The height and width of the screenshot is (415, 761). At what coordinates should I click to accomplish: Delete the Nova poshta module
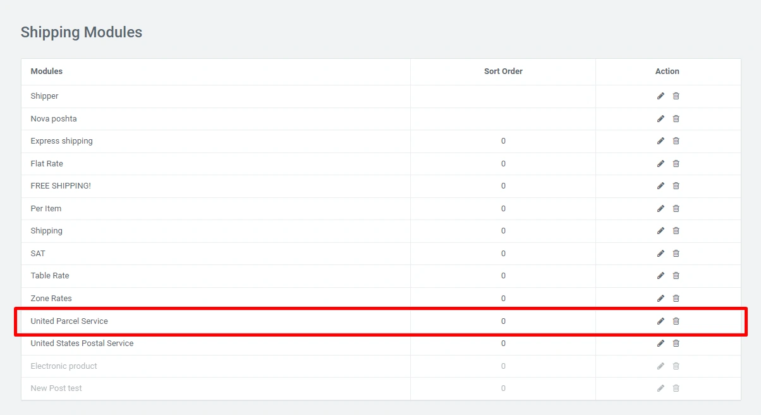[x=676, y=119]
